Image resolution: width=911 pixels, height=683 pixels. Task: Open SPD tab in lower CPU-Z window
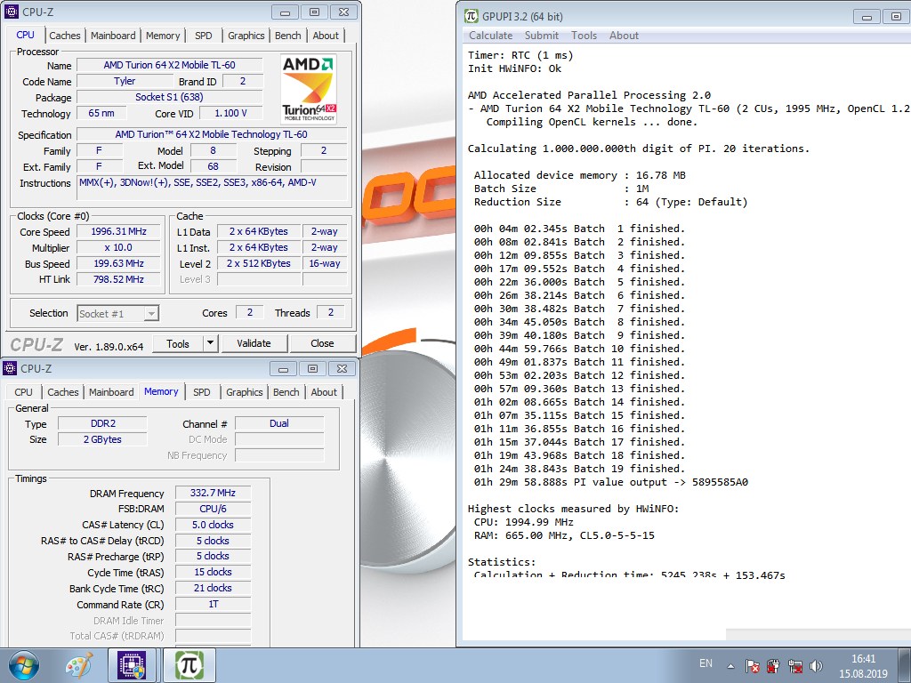click(x=202, y=392)
